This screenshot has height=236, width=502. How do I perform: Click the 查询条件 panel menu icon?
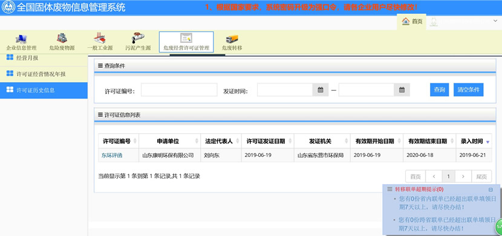[x=100, y=66]
